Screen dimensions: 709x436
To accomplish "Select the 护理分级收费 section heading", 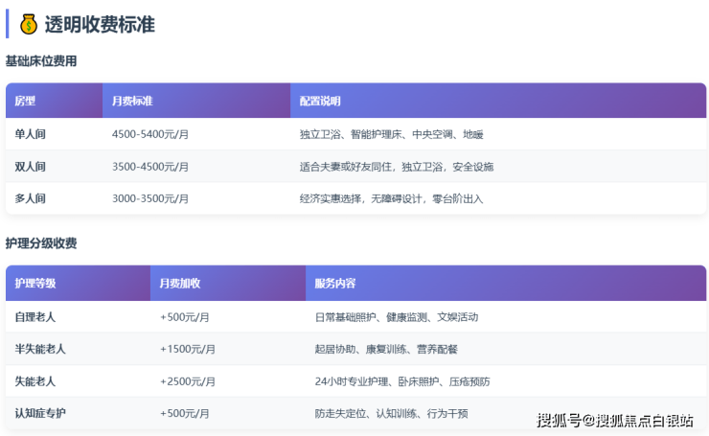I will (41, 243).
